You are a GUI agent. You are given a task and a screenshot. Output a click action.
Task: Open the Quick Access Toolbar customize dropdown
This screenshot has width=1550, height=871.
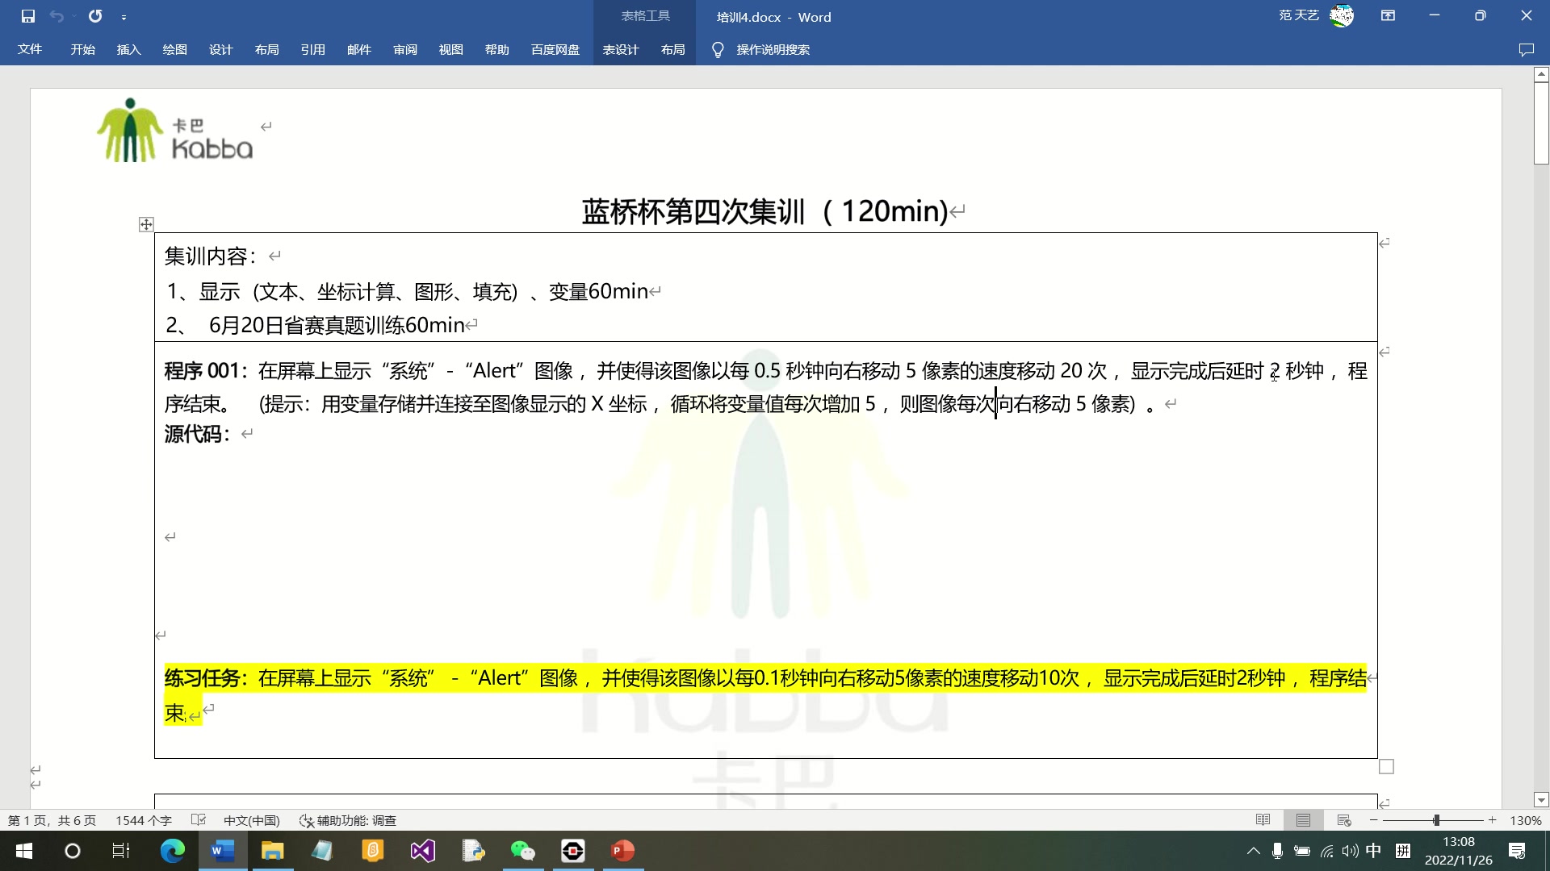click(x=124, y=16)
